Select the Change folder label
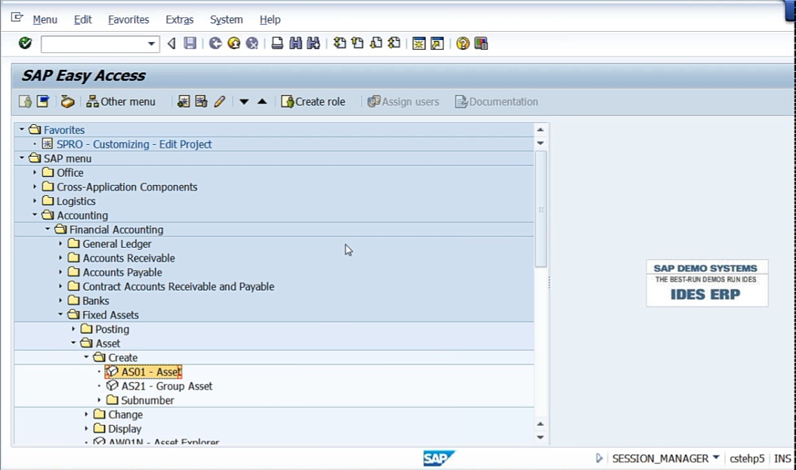The width and height of the screenshot is (796, 470). [x=126, y=415]
